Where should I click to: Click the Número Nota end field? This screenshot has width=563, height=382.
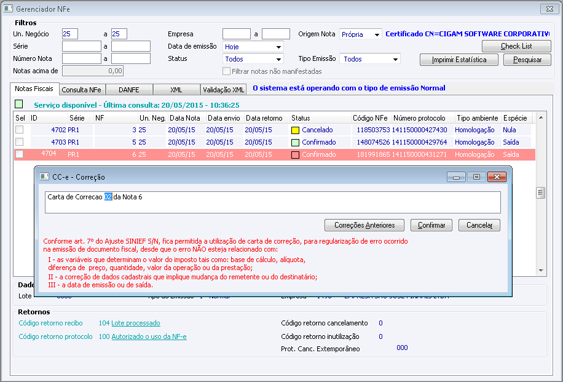tap(131, 58)
